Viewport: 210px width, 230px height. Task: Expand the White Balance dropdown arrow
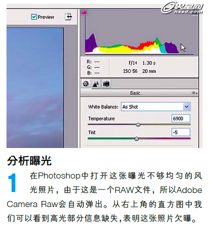point(186,106)
